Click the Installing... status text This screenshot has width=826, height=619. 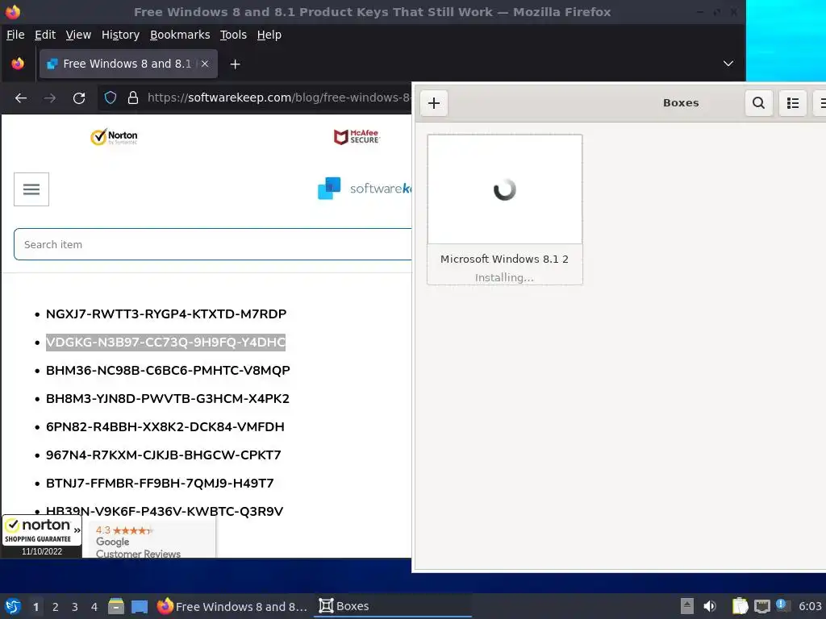[504, 277]
